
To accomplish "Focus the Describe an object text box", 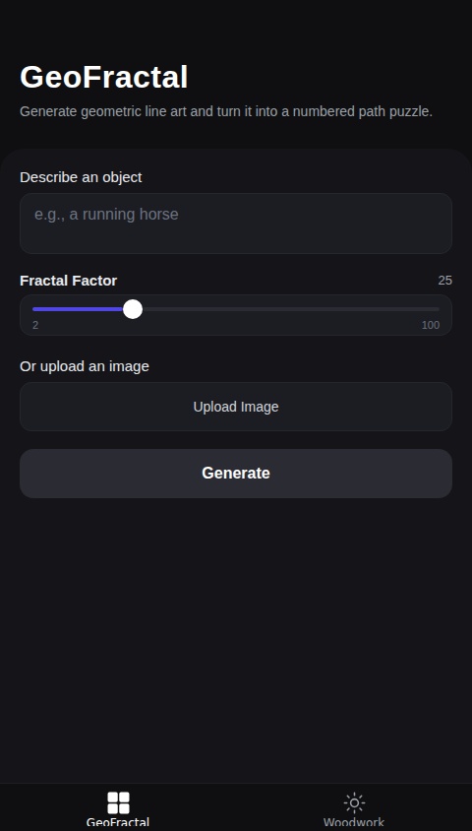I will coord(236,224).
